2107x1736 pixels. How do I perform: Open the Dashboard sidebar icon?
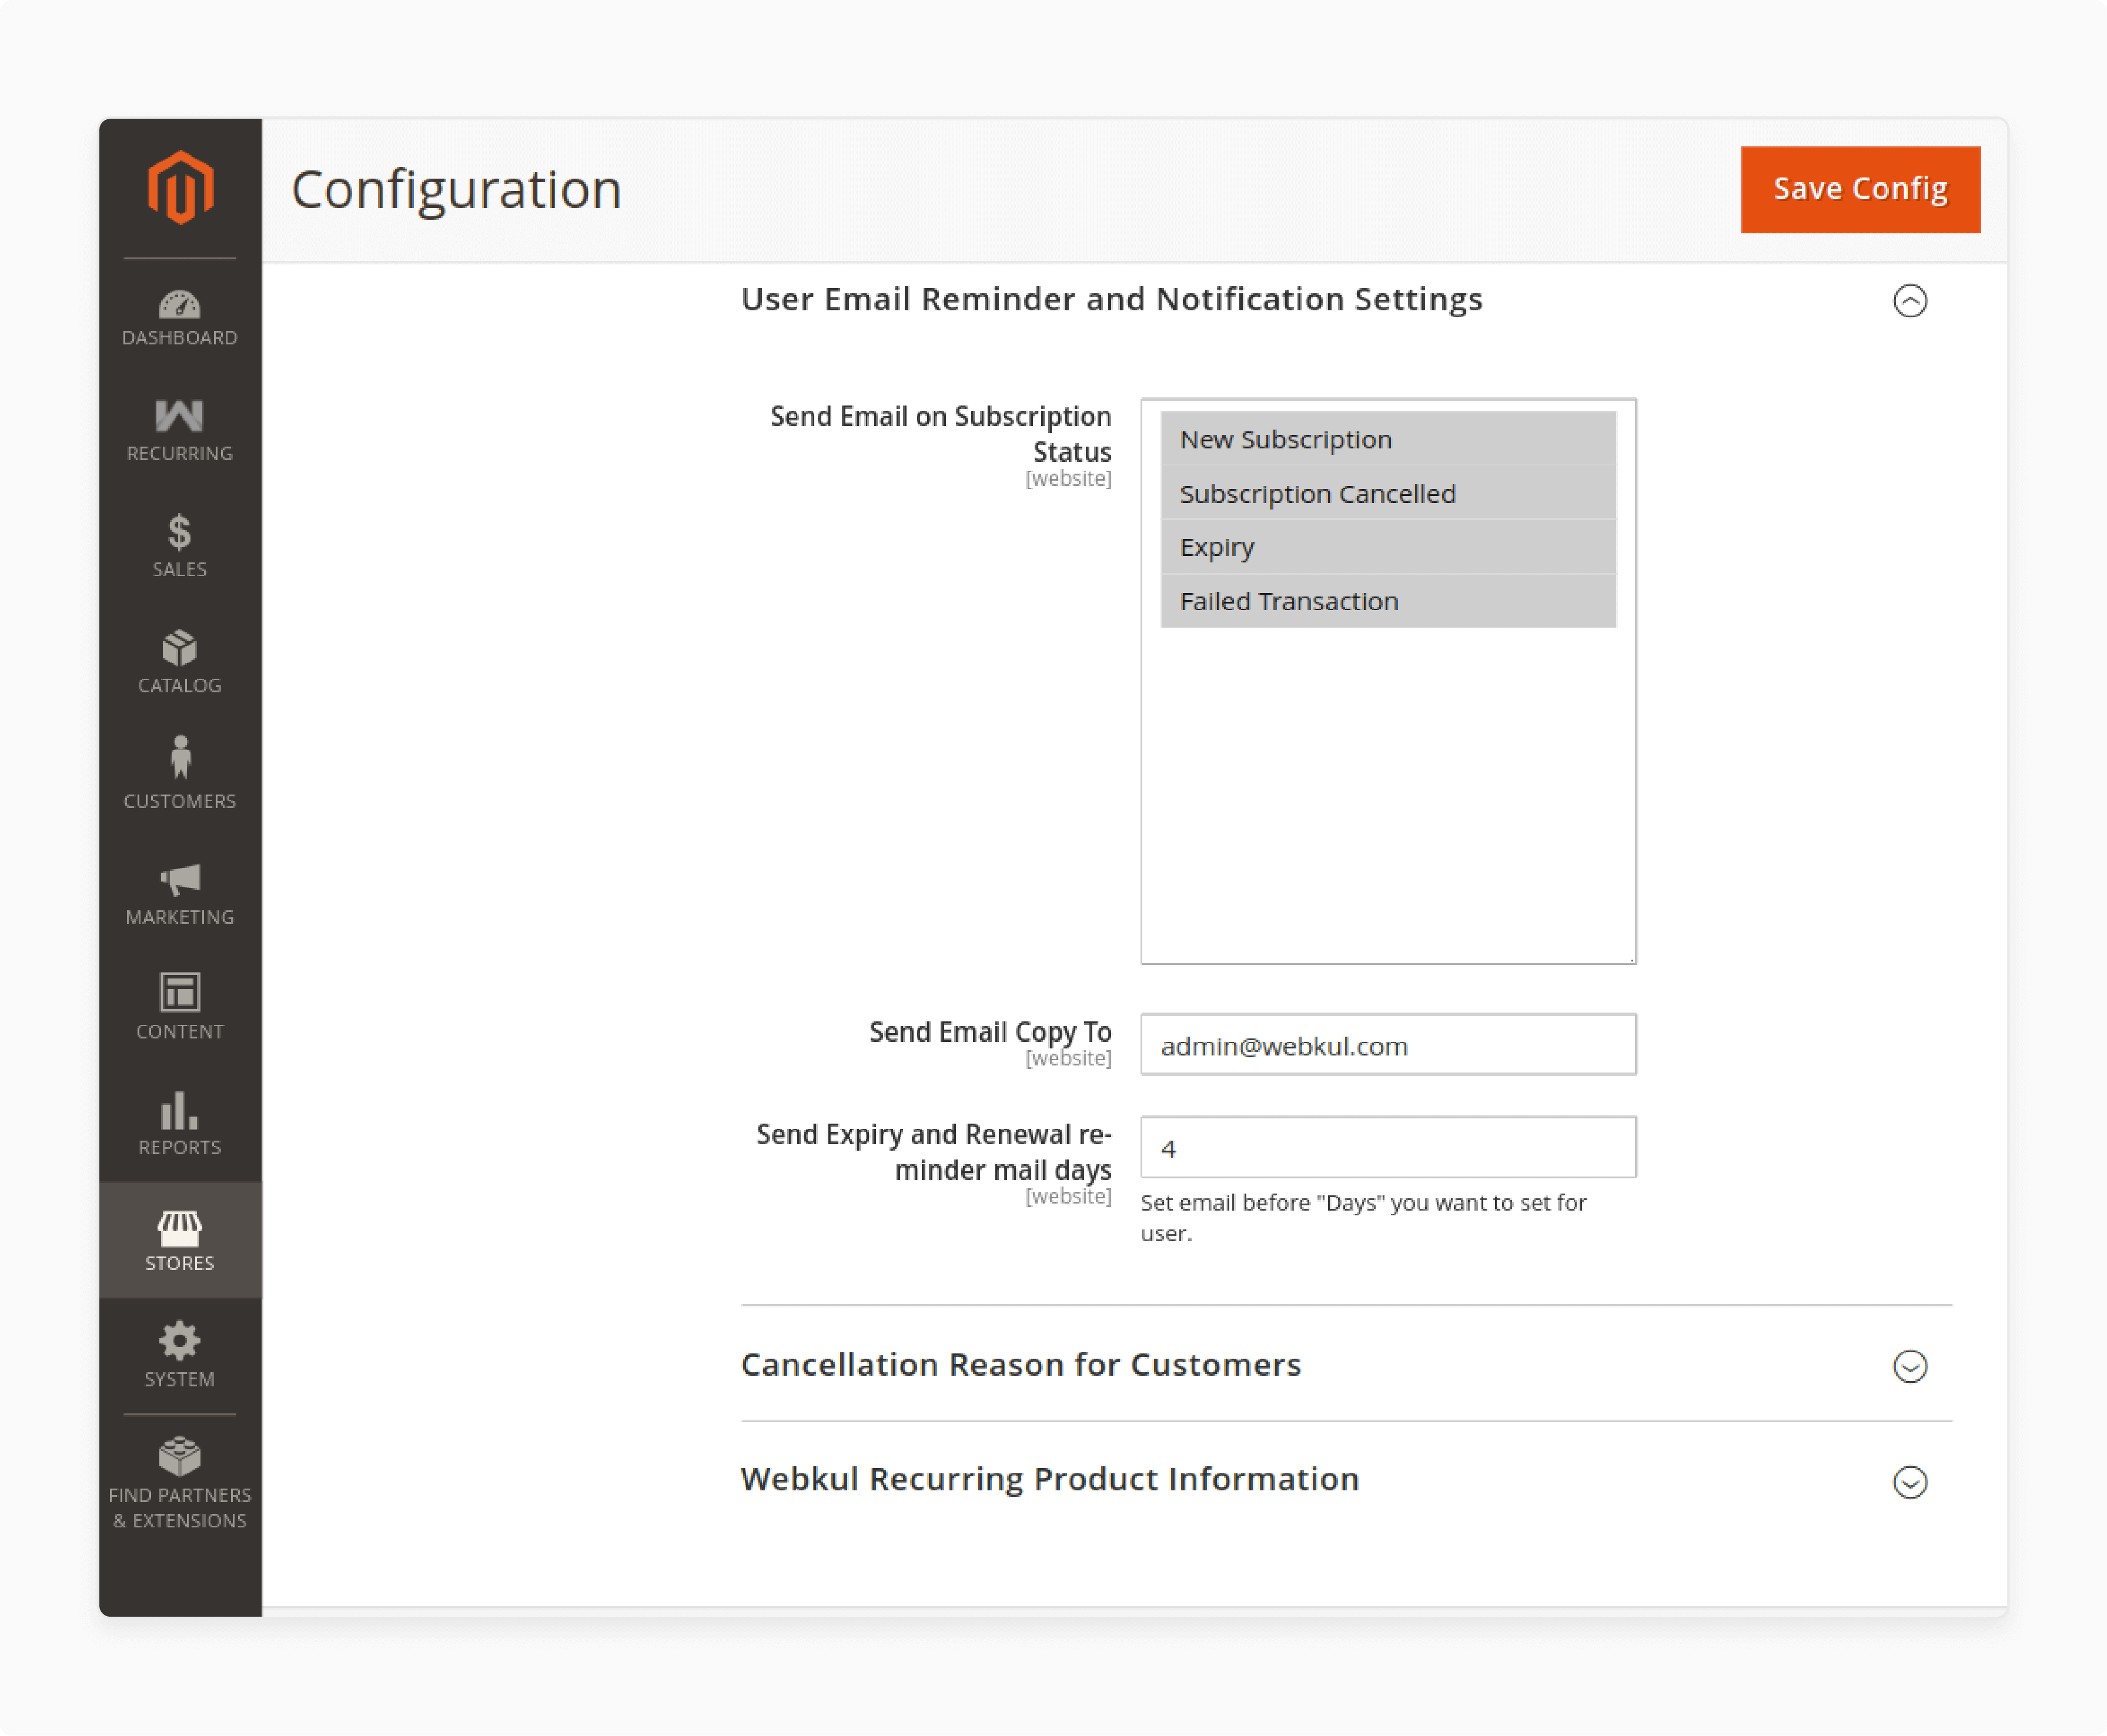[180, 304]
